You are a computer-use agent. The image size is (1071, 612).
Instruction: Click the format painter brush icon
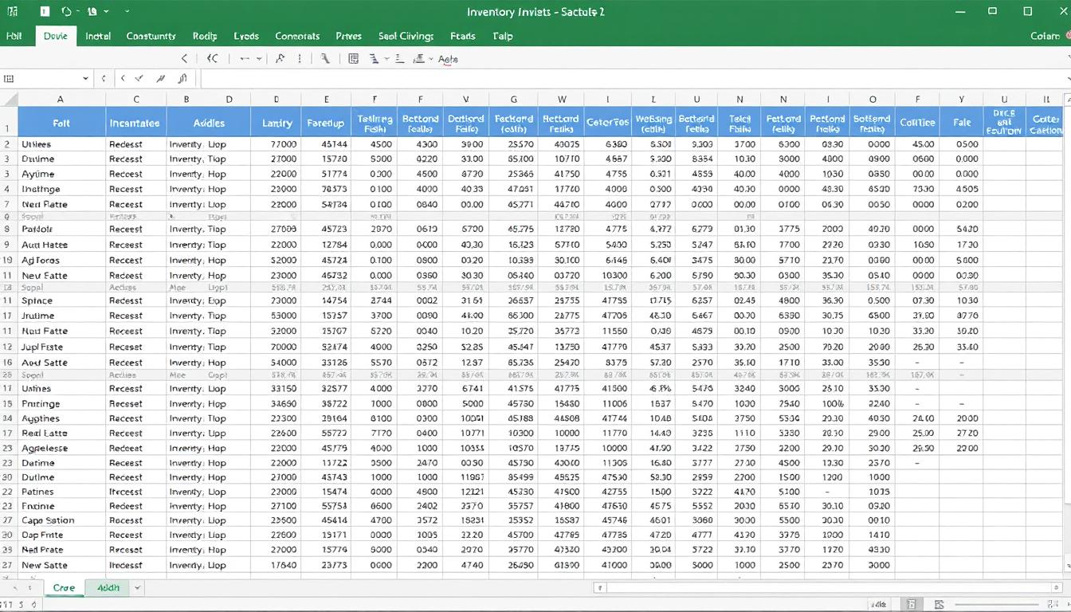tap(325, 58)
